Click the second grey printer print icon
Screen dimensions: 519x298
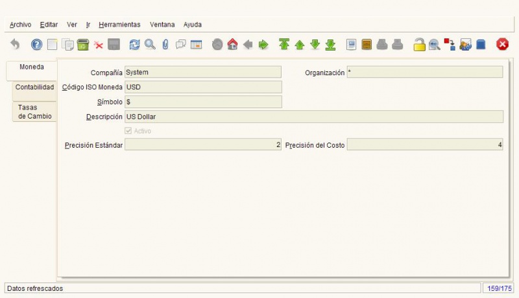(x=397, y=44)
